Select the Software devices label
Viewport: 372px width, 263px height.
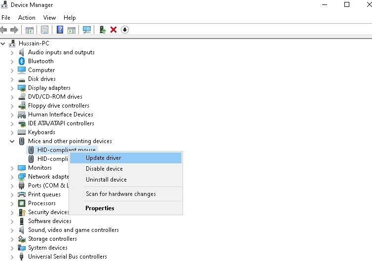[50, 221]
